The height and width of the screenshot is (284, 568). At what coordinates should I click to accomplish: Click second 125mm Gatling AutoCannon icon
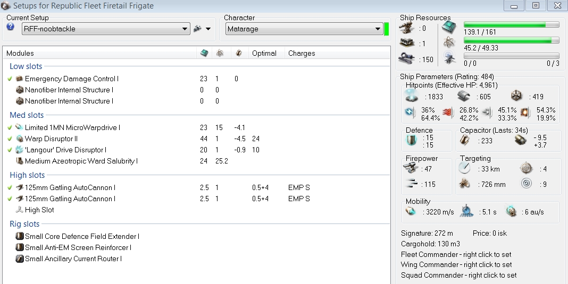point(20,199)
